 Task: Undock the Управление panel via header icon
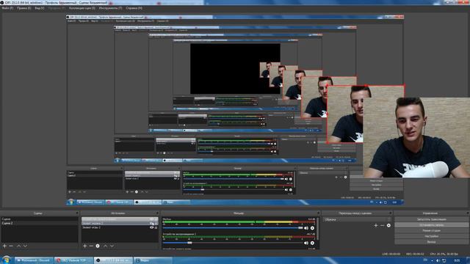[x=468, y=213]
